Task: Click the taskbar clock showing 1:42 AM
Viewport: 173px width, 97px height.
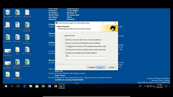Action: click(159, 86)
